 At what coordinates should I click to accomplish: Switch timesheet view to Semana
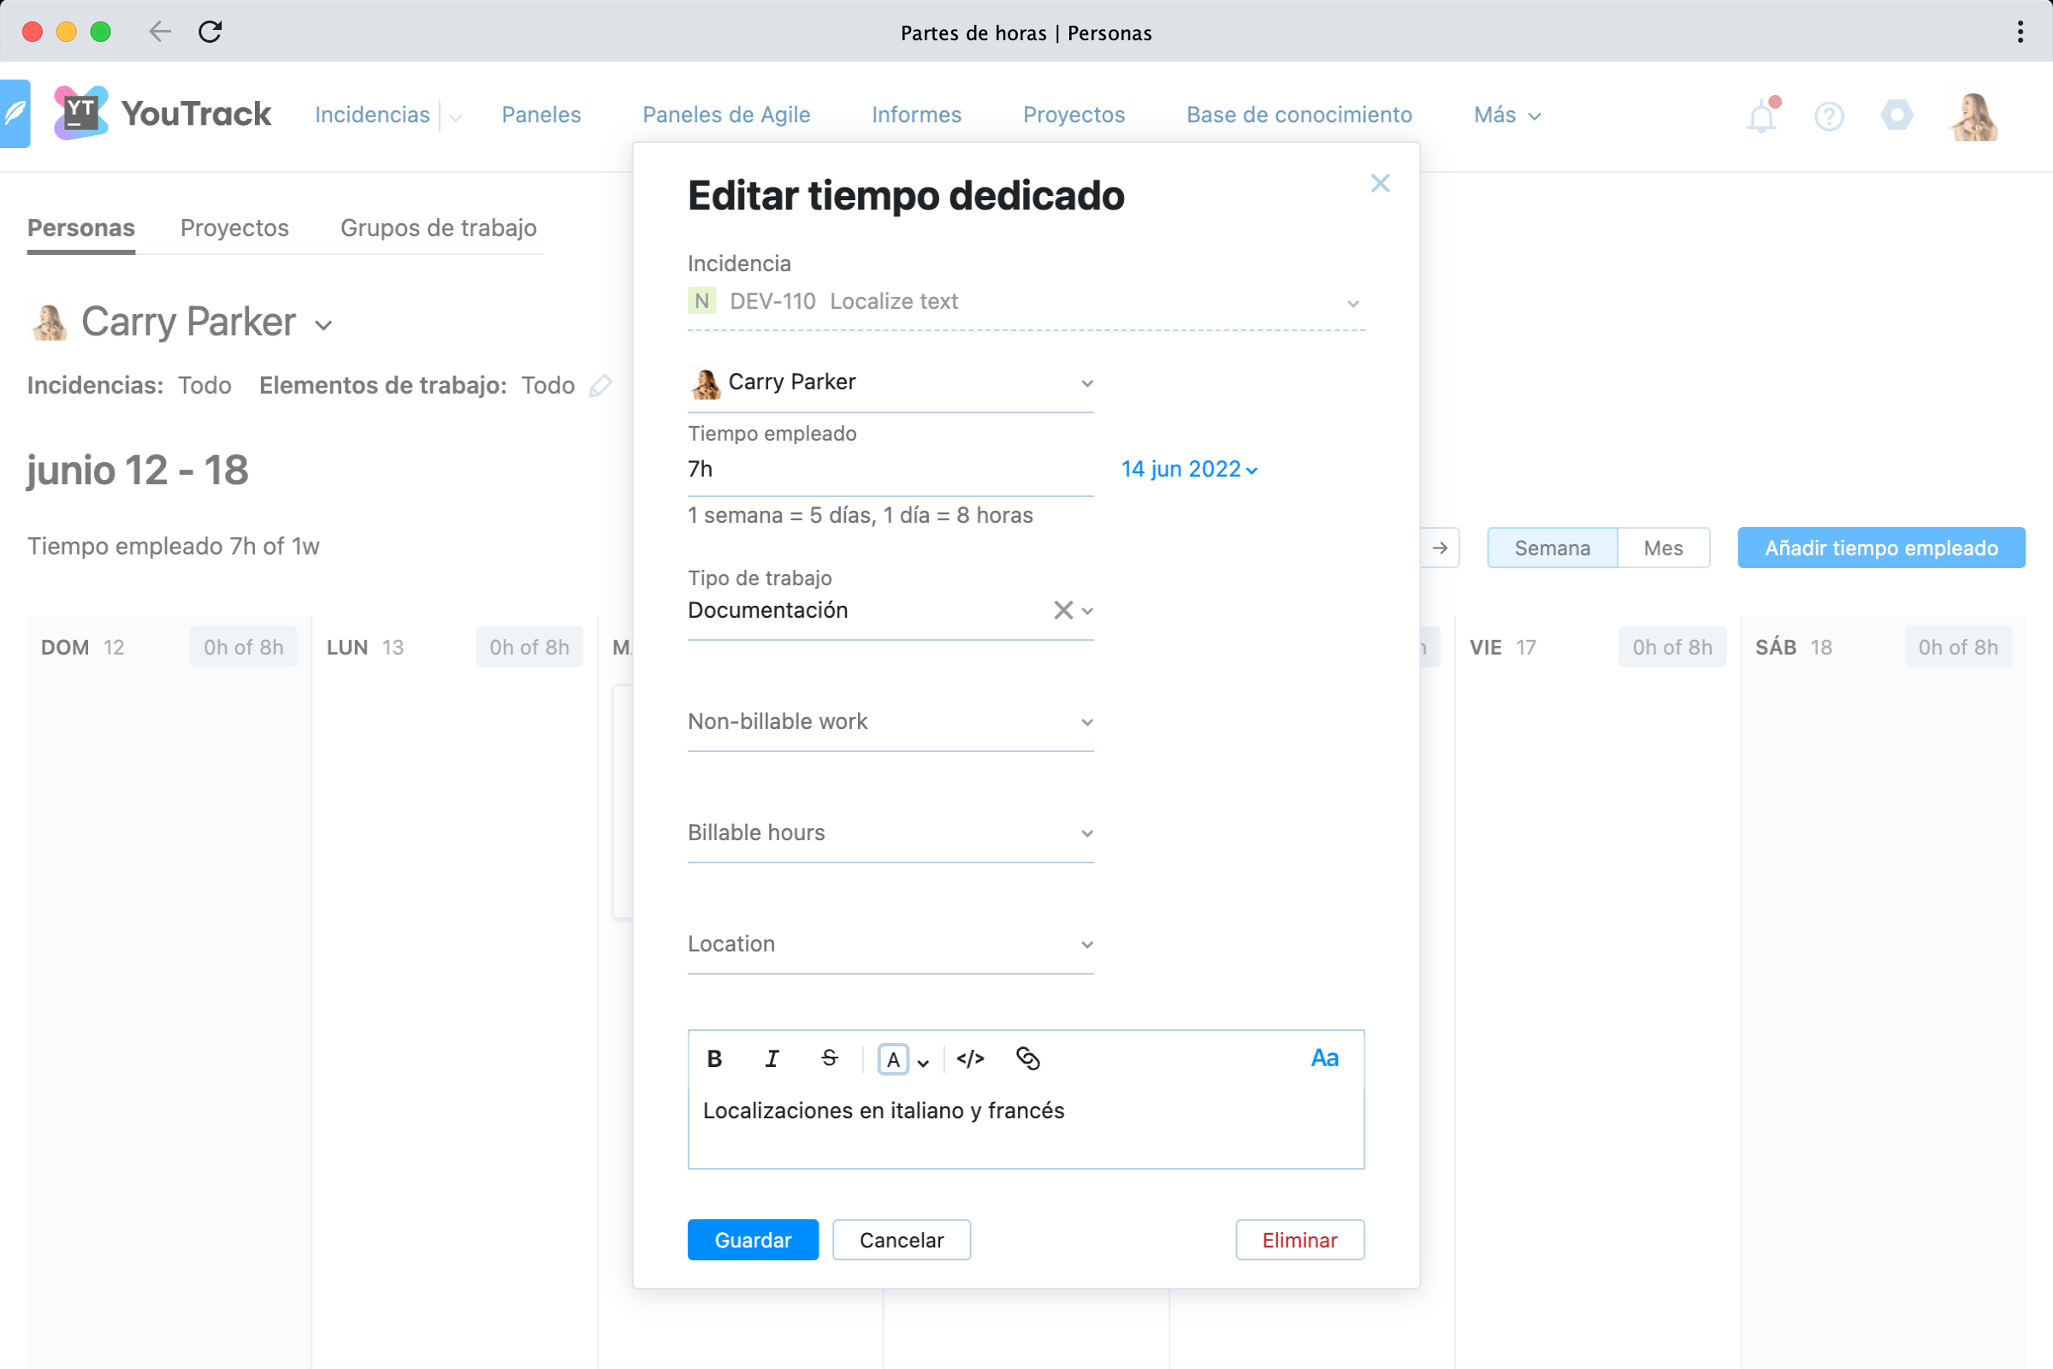(1552, 548)
